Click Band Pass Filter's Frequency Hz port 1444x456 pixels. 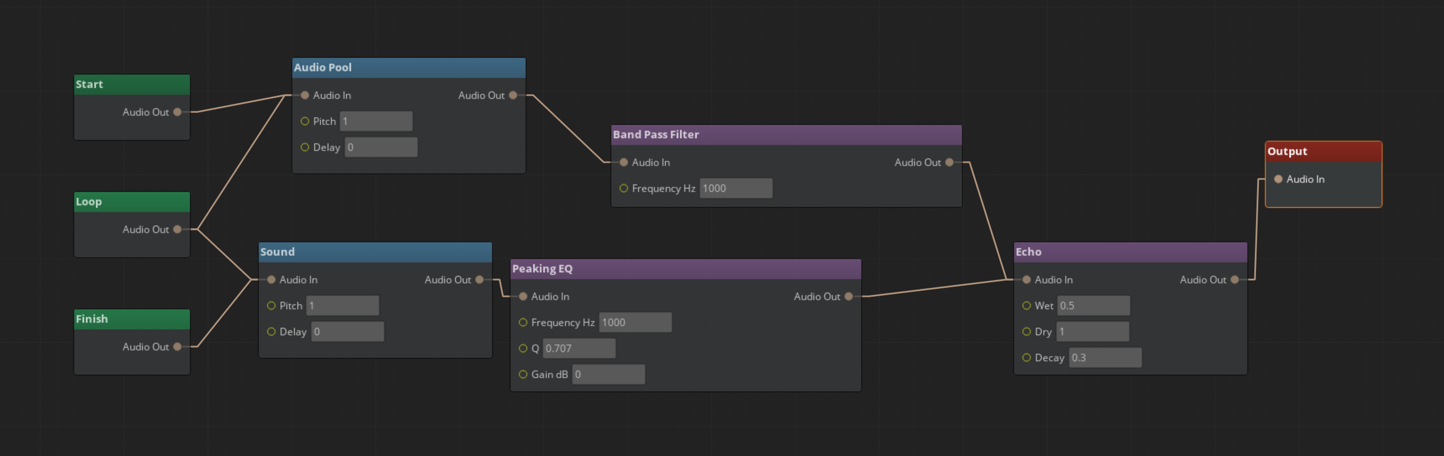pos(623,188)
